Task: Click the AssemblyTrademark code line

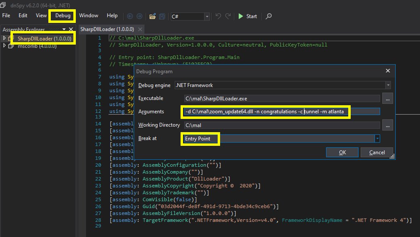Action: (159, 193)
